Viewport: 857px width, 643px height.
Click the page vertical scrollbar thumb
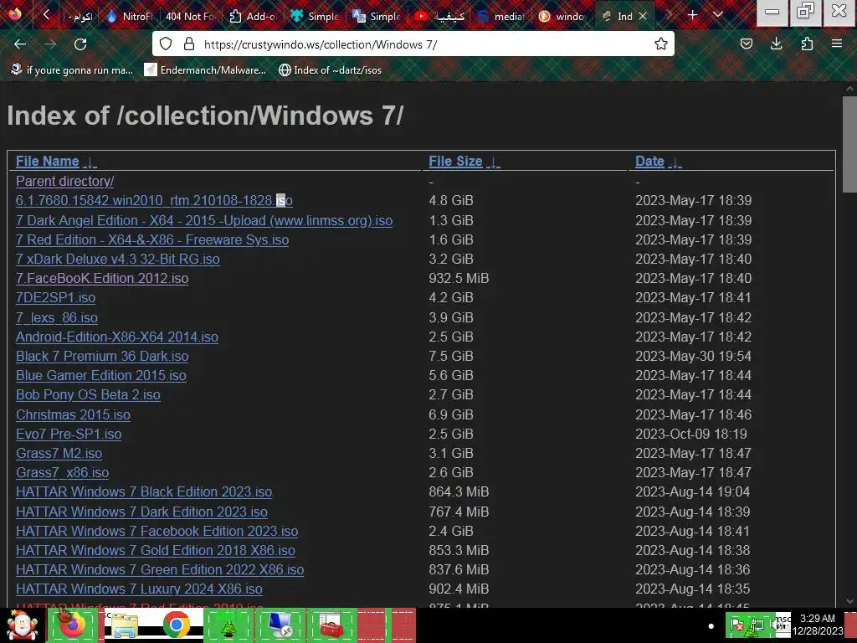(x=849, y=144)
